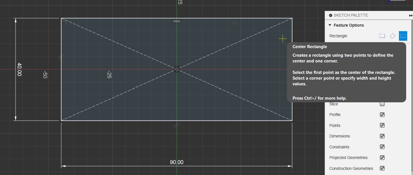This screenshot has width=413, height=175.
Task: Click the double-arrow icon on Sketch Palette header
Action: tap(411, 15)
